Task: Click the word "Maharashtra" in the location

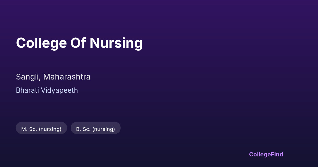Action: 67,77
